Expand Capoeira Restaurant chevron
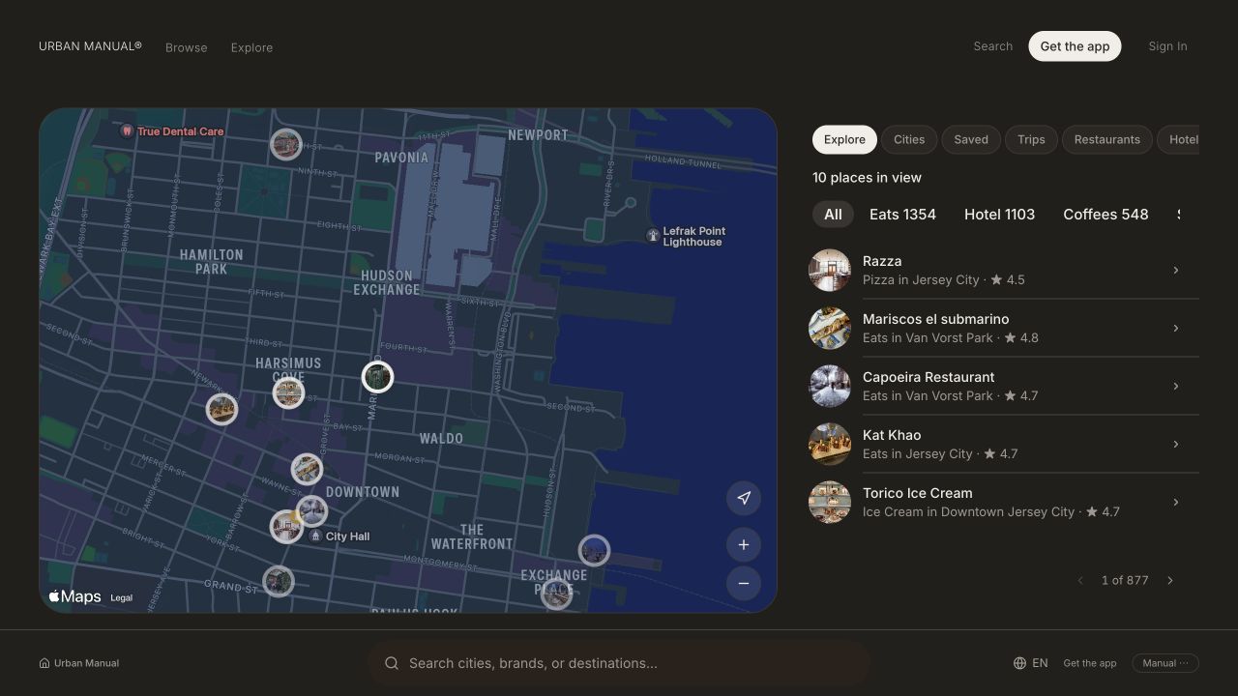Image resolution: width=1238 pixels, height=696 pixels. pos(1176,387)
